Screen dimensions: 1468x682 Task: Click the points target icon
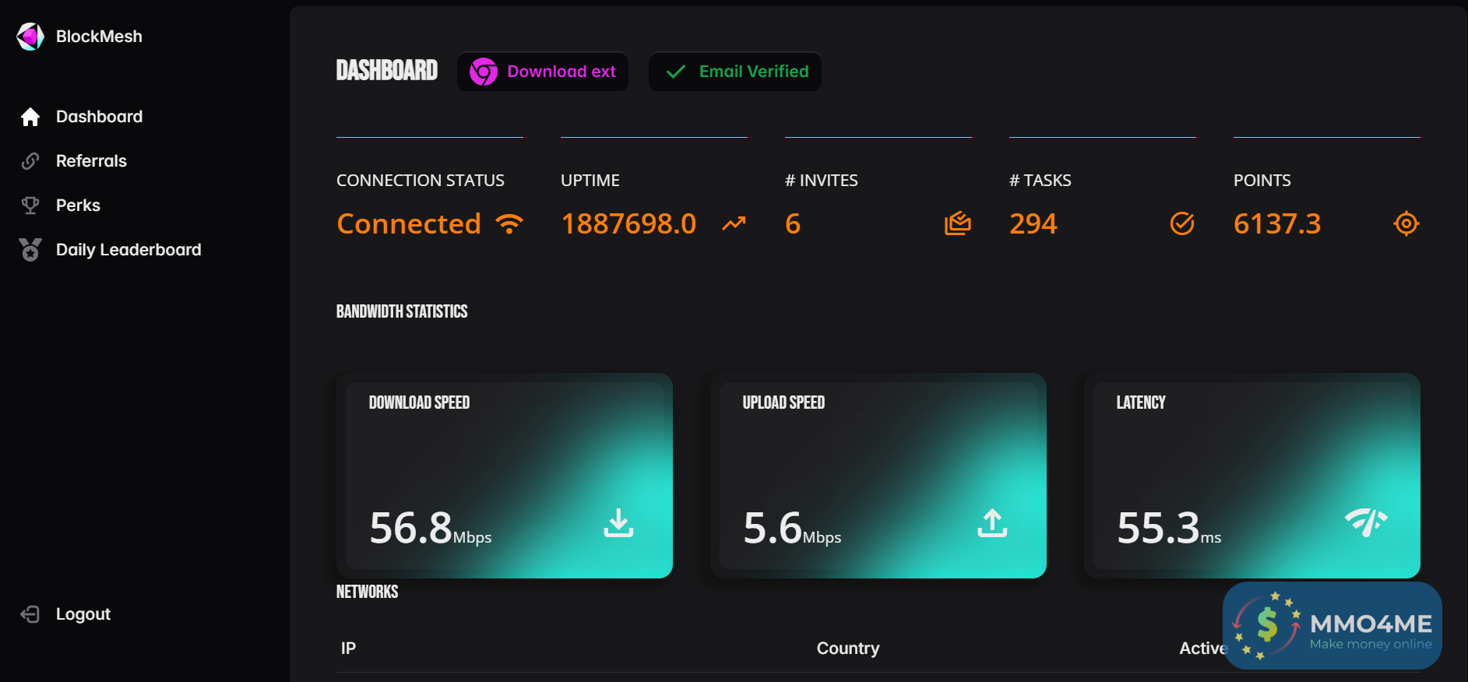(x=1406, y=223)
